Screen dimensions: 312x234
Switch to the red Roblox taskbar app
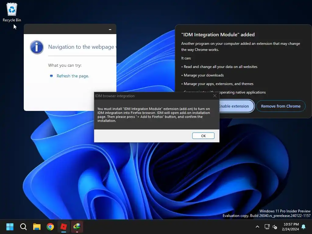point(64,227)
